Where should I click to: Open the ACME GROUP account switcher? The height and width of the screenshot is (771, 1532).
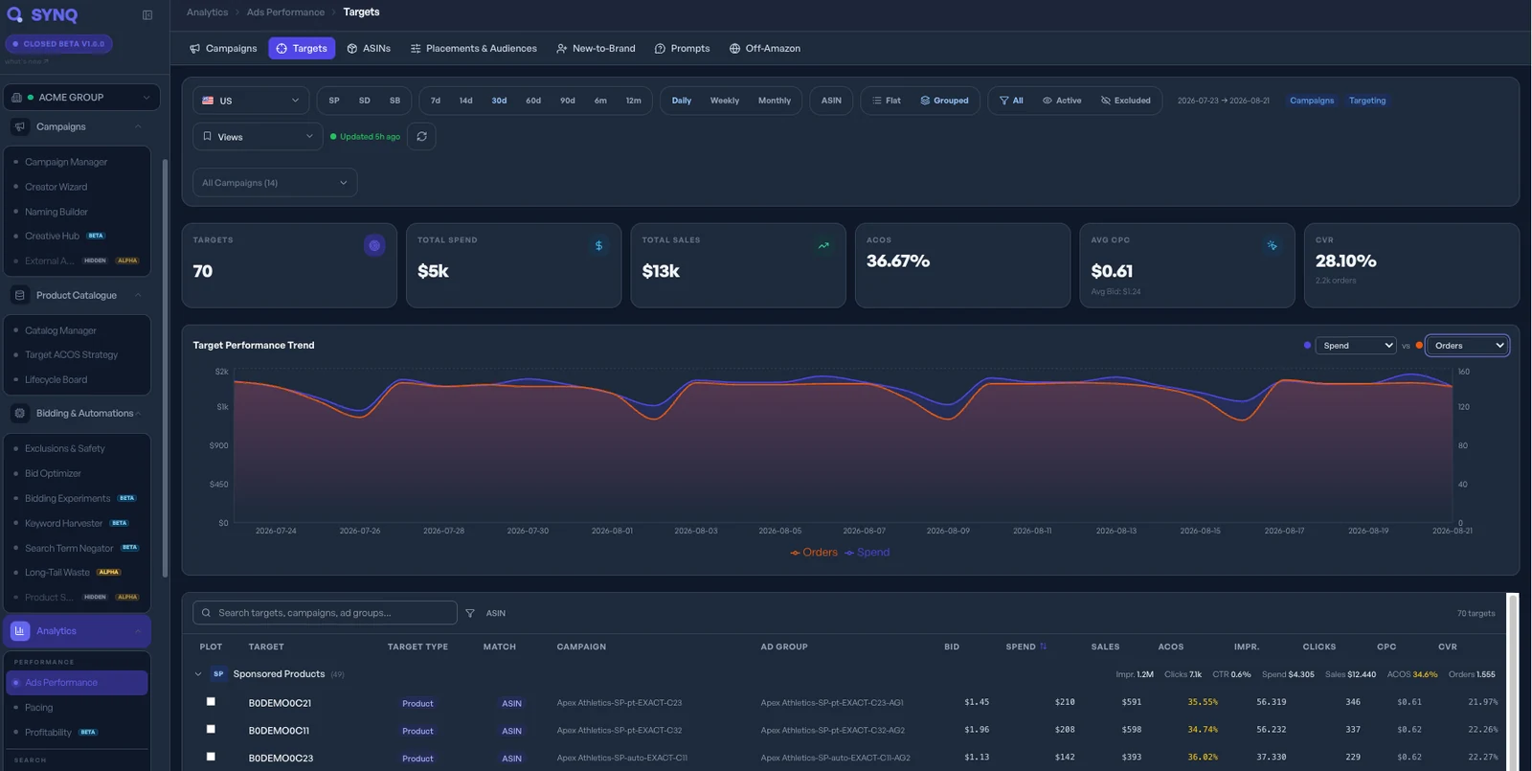pos(81,98)
